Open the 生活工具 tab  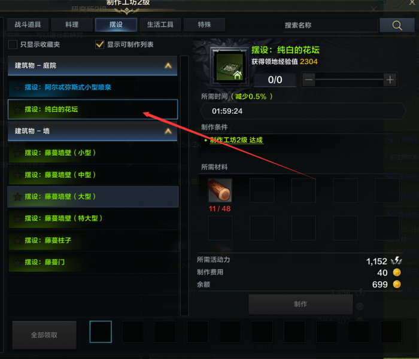pyautogui.click(x=160, y=25)
